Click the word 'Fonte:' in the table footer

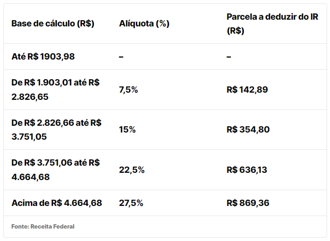[20, 227]
